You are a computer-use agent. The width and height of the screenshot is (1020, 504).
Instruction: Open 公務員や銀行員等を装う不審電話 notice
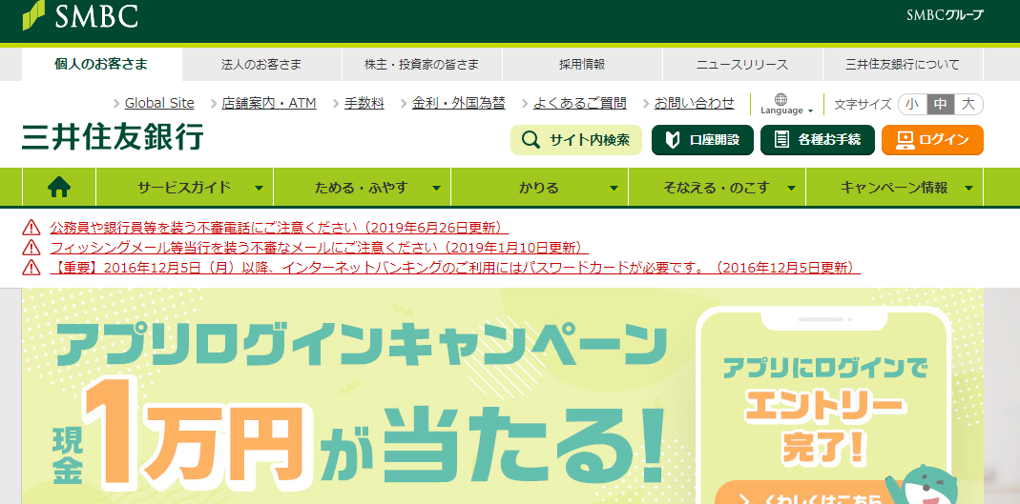click(x=279, y=228)
